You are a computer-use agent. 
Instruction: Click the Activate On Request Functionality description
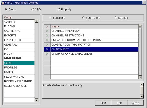[x=62, y=85]
